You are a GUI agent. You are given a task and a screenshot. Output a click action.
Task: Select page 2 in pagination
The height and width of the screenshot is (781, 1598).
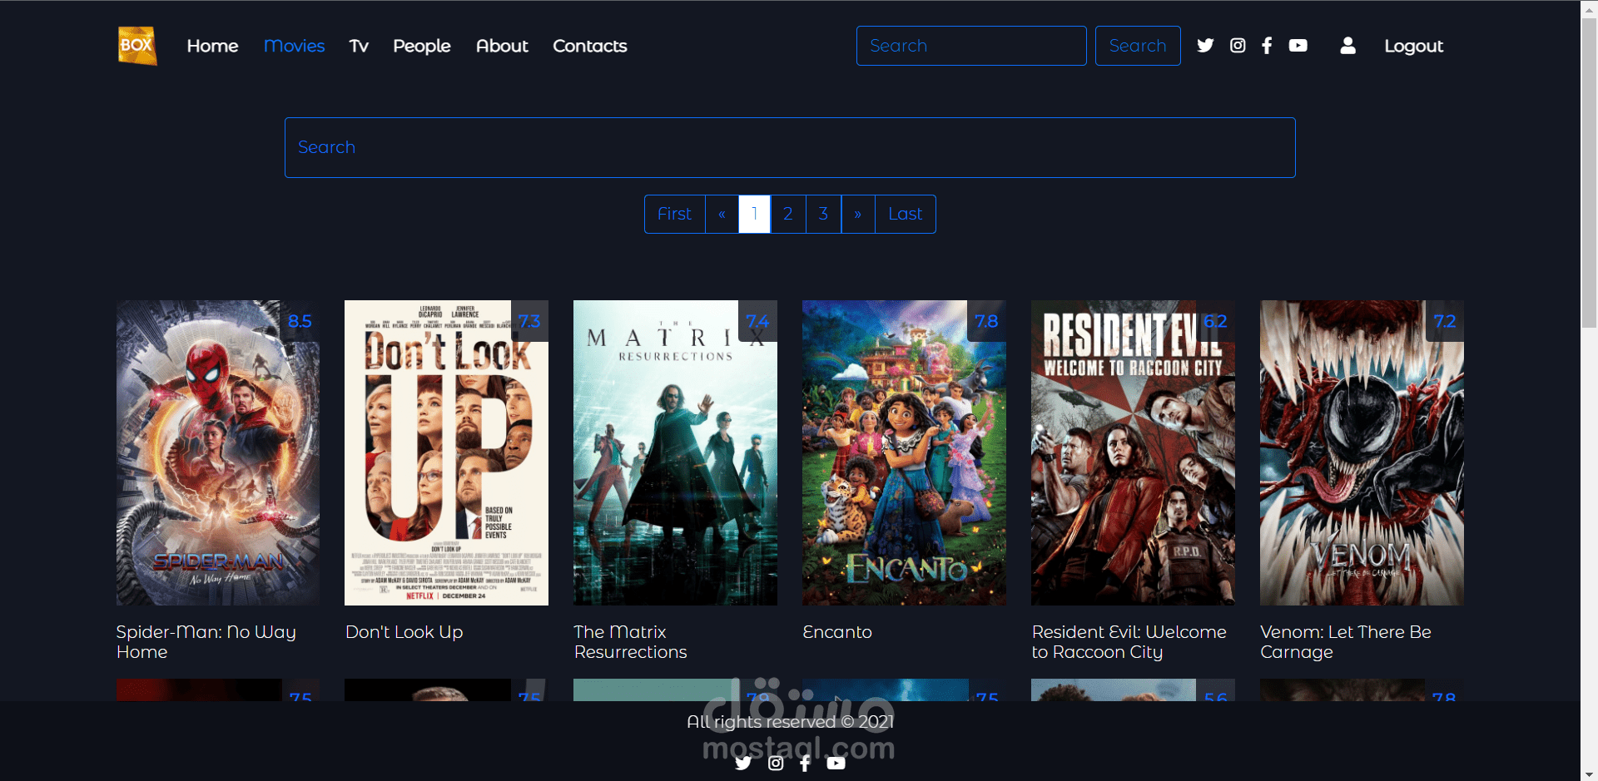click(788, 214)
